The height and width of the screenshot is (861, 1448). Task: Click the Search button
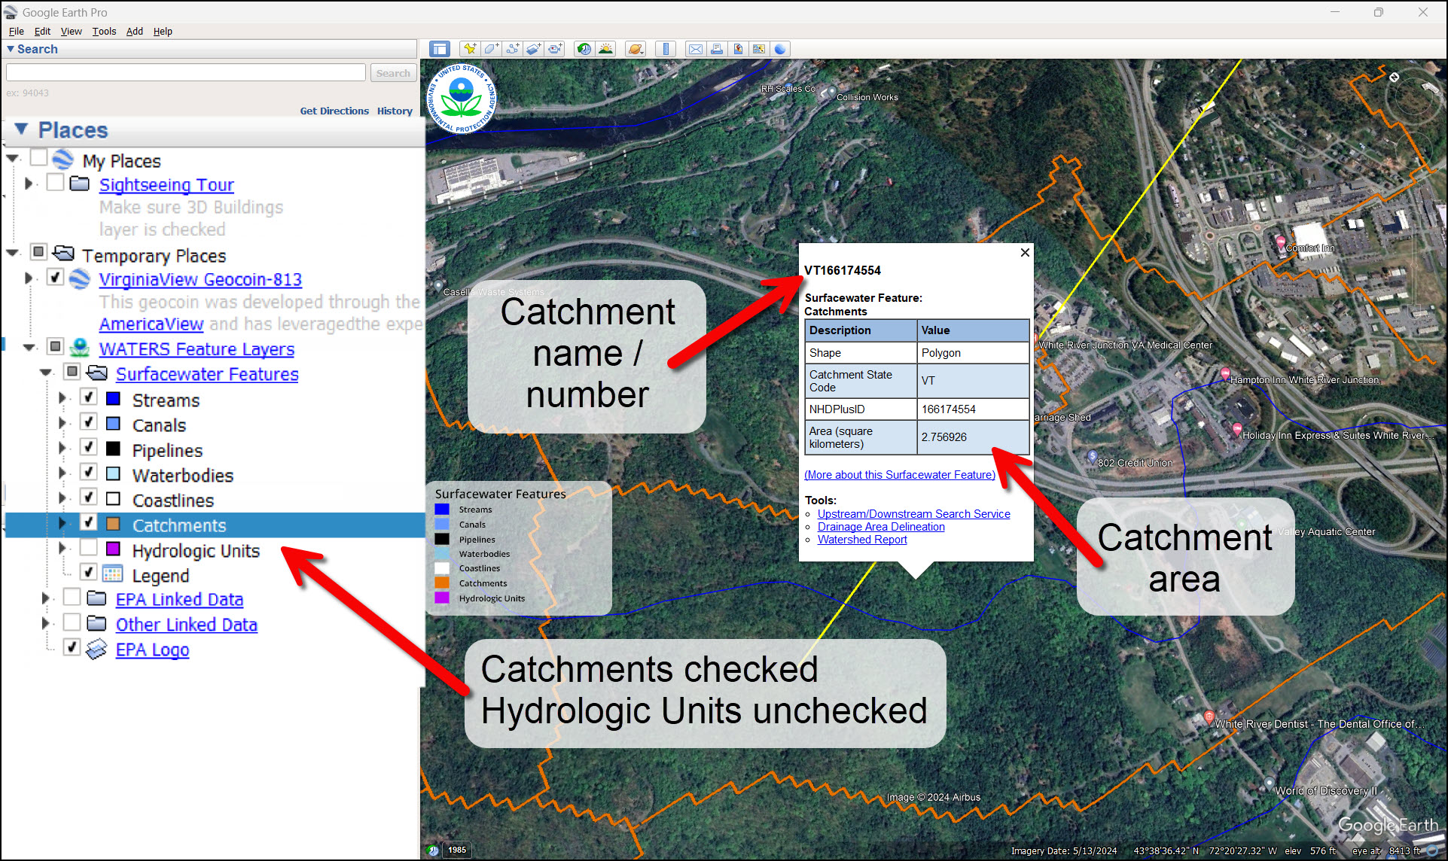(393, 73)
